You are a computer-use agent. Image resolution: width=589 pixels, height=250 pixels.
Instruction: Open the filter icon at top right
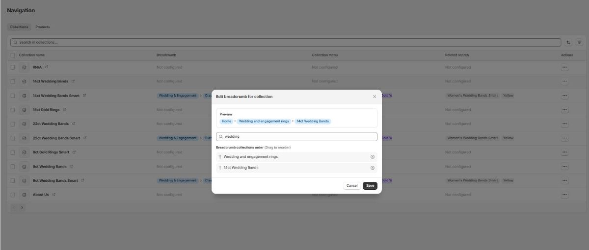[x=579, y=43]
